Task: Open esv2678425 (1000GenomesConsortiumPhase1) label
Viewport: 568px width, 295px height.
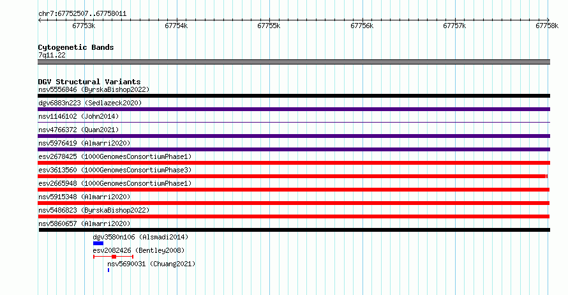Action: [115, 156]
